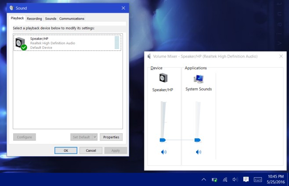
Task: Open the touch keyboard from the taskbar
Action: 258,179
